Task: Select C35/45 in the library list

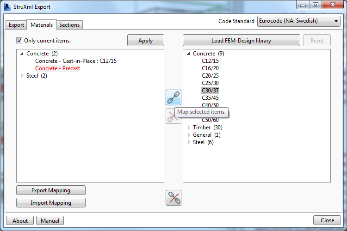Action: 210,98
